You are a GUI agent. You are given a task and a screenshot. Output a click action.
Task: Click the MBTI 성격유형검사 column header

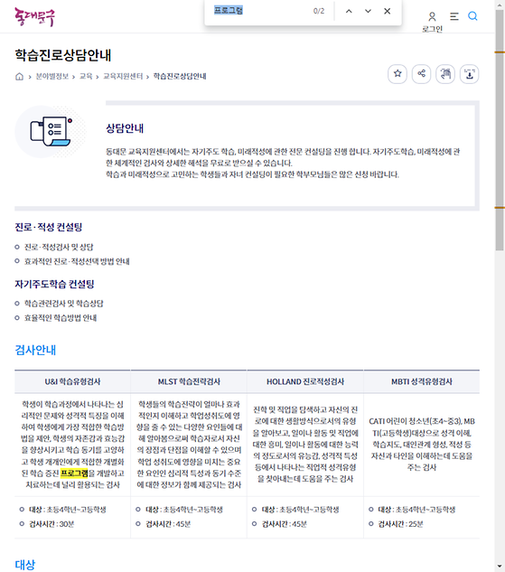click(x=422, y=381)
